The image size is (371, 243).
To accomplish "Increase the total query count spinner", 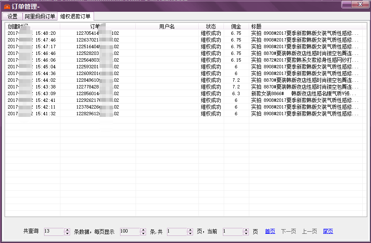I will [67, 230].
